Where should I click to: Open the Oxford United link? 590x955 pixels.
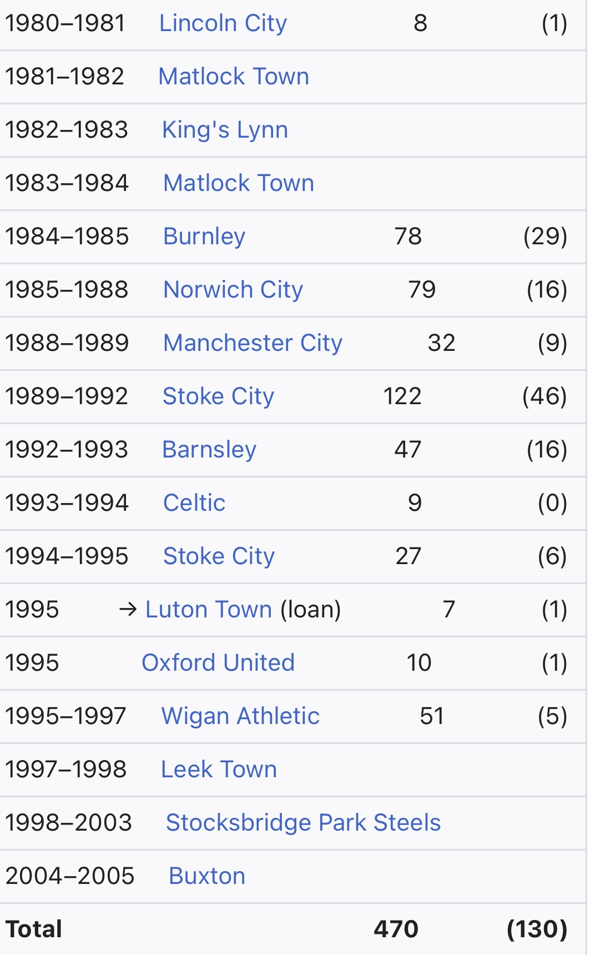(218, 663)
